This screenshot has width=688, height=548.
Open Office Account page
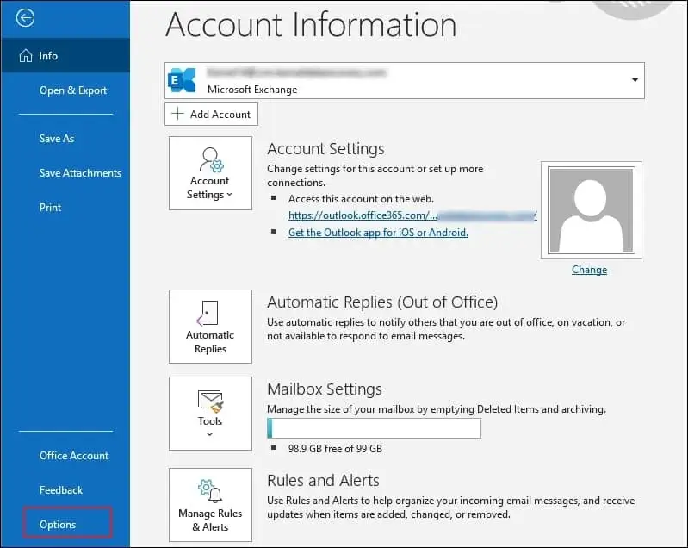click(x=74, y=456)
